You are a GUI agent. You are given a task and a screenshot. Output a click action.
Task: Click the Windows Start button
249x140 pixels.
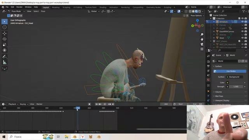4,136
